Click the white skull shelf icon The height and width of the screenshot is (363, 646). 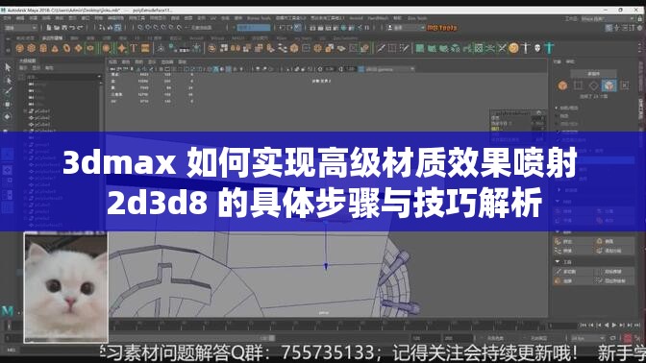[537, 48]
